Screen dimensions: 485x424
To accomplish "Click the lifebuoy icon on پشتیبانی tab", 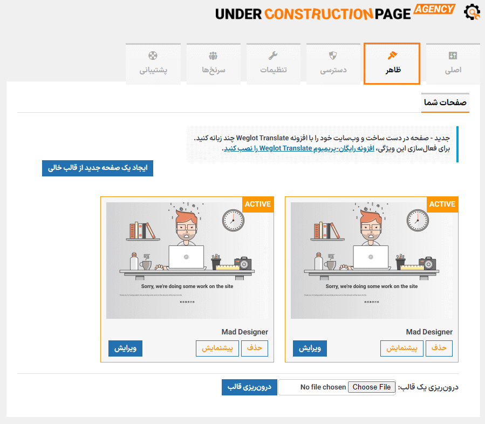I will point(153,56).
